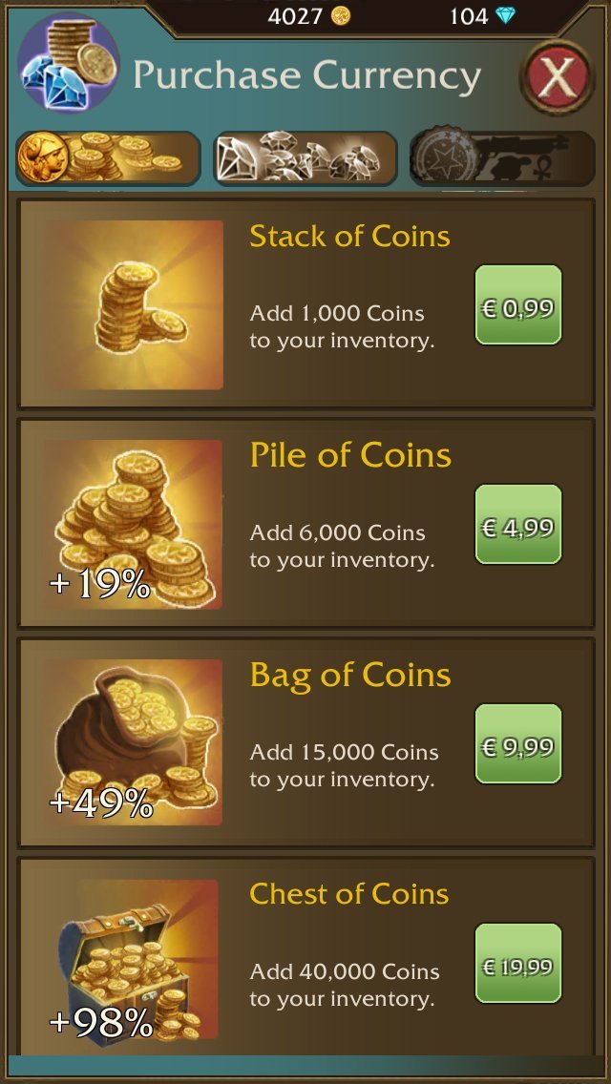Screen dimensions: 611x1084
Task: Tap the Bag of Coins image
Action: (x=134, y=742)
